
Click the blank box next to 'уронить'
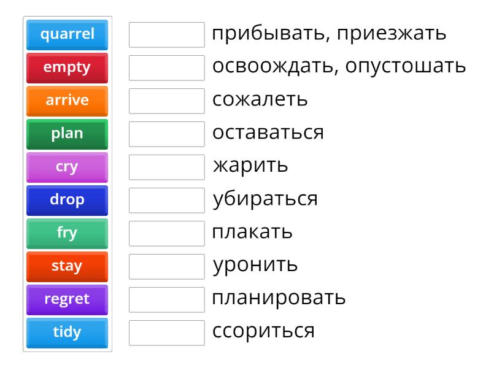coord(167,267)
